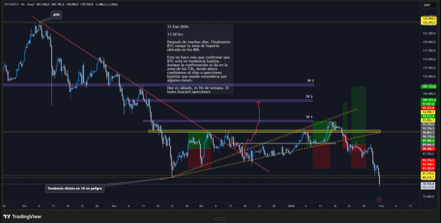Click the red upward arrow projection
Image resolution: width=441 pixels, height=223 pixels.
pyautogui.click(x=258, y=116)
